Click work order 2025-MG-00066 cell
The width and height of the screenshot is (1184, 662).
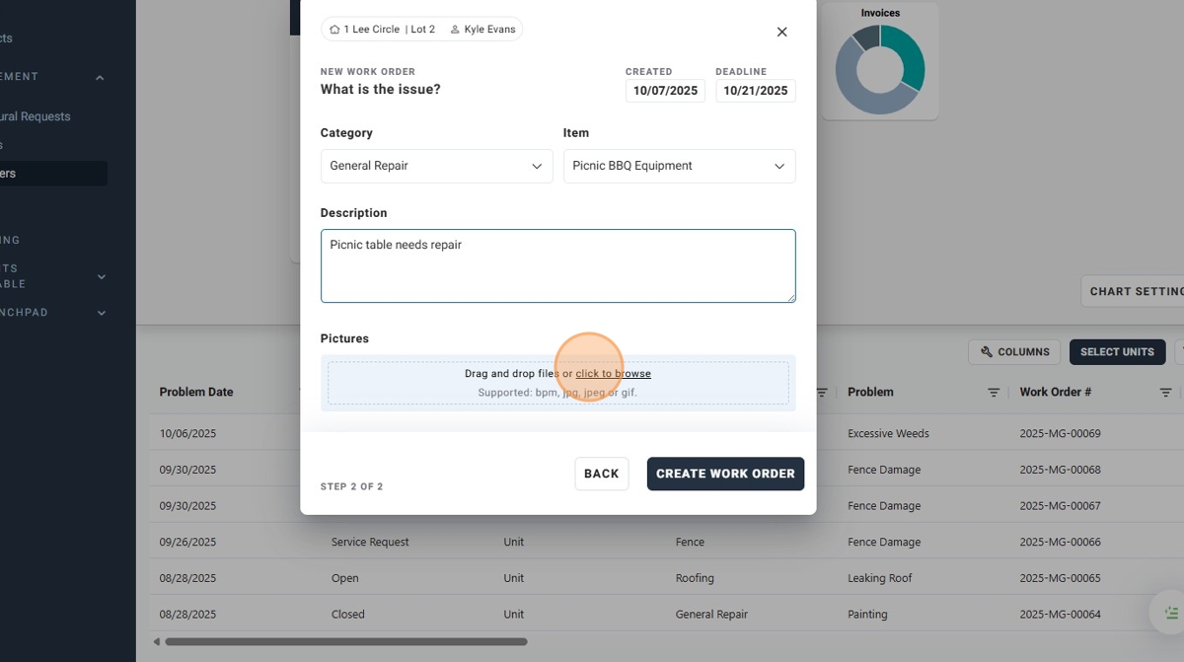1060,542
